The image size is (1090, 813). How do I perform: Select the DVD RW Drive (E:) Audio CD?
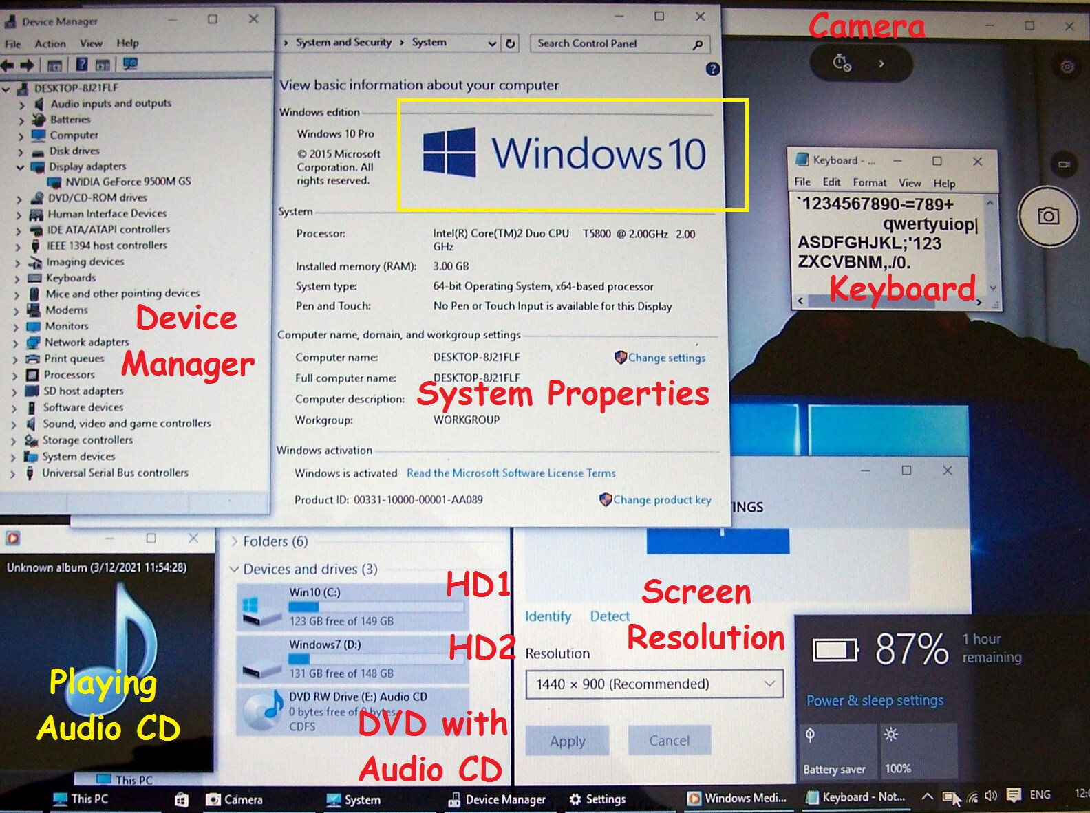tap(352, 711)
